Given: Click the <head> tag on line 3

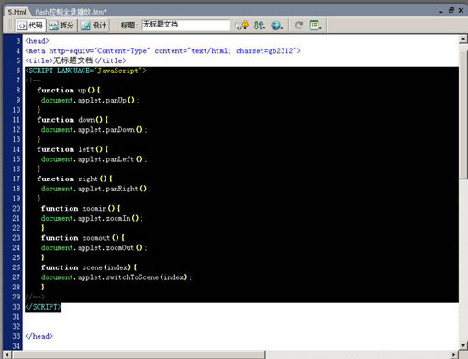Looking at the screenshot, I should [x=37, y=41].
